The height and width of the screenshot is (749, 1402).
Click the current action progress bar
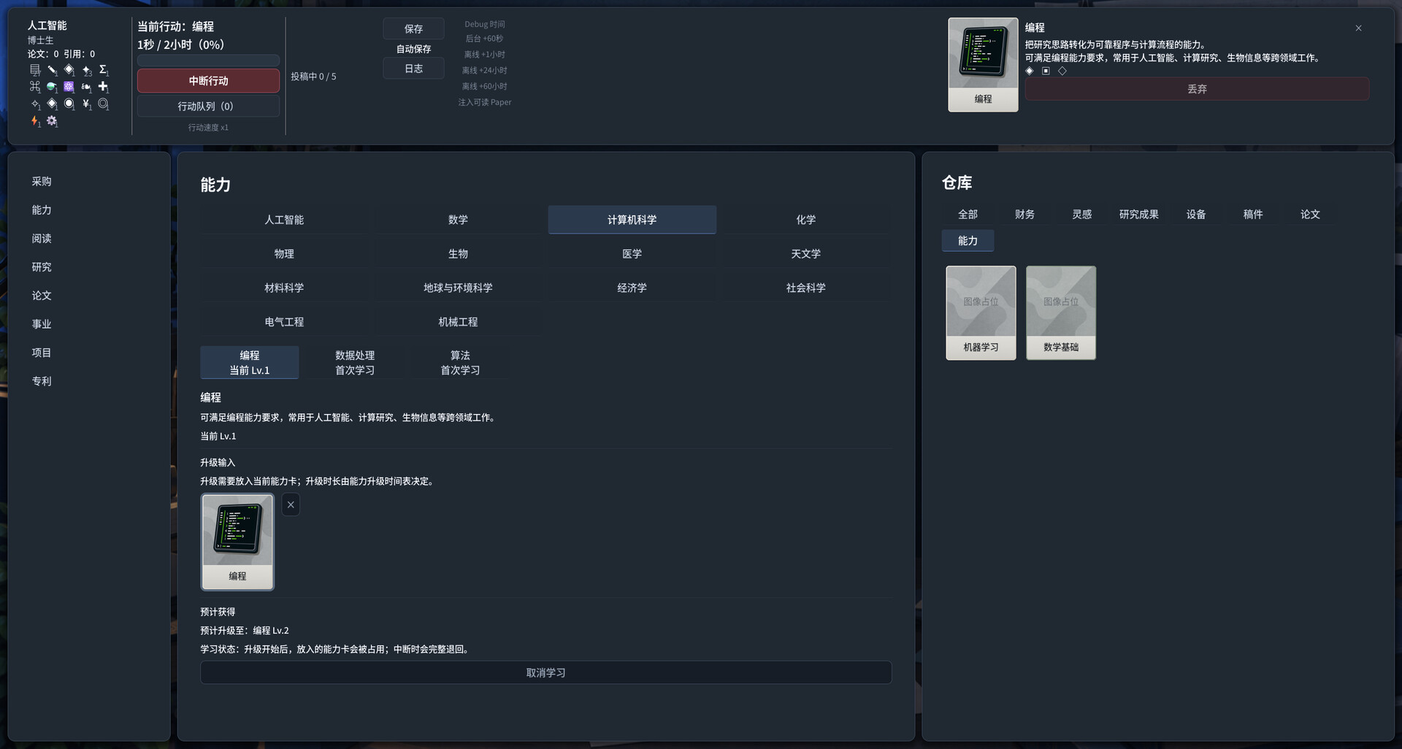(208, 61)
